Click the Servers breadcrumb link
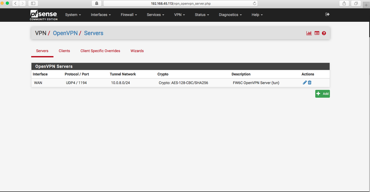370x192 pixels. pyautogui.click(x=94, y=33)
